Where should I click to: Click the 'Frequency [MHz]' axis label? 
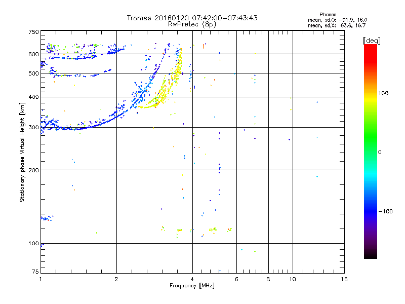tap(192, 286)
